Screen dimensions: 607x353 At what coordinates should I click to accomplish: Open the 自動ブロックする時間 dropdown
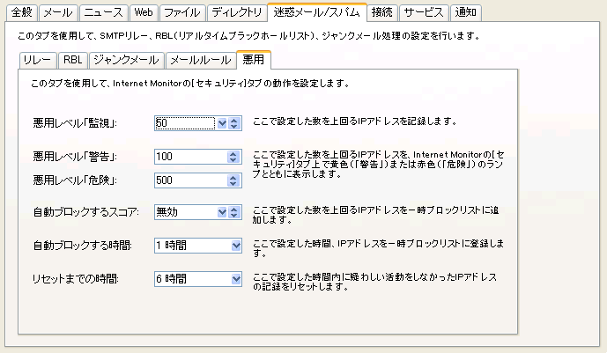(235, 246)
